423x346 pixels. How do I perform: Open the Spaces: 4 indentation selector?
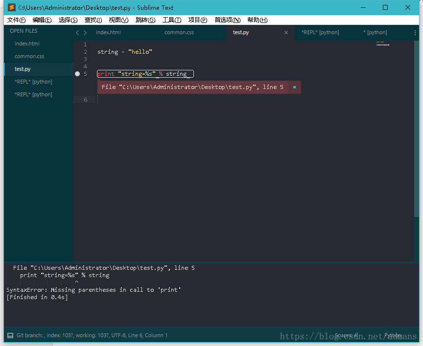pyautogui.click(x=346, y=336)
